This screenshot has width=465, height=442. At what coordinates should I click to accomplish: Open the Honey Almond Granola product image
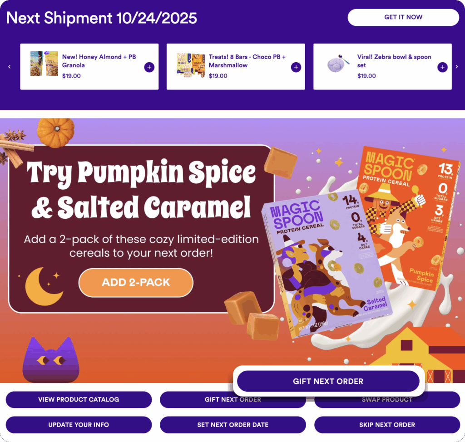(44, 64)
